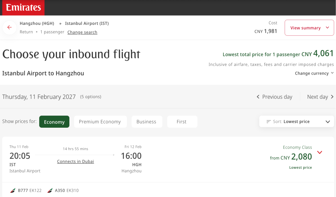Click the route arrow between Hangzhou and Istanbul
Image resolution: width=336 pixels, height=197 pixels.
60,24
